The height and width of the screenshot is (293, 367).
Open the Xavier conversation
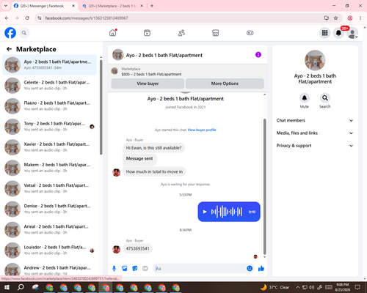click(x=50, y=147)
